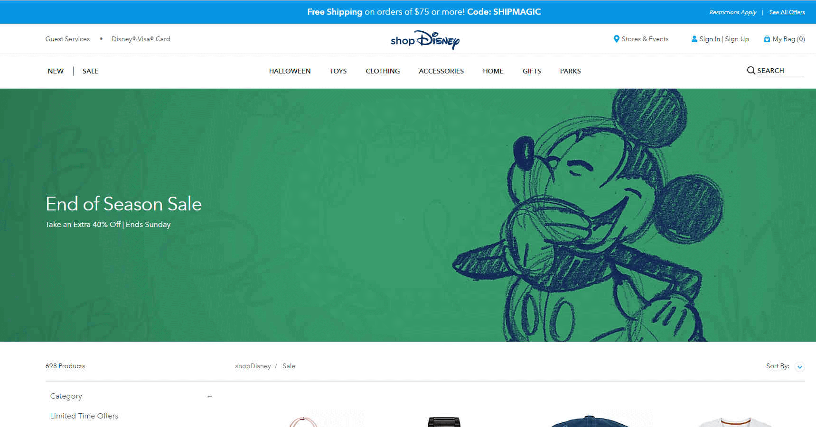Screen dimensions: 816x427
Task: Click the End of Season Sale banner heading
Action: pyautogui.click(x=123, y=204)
